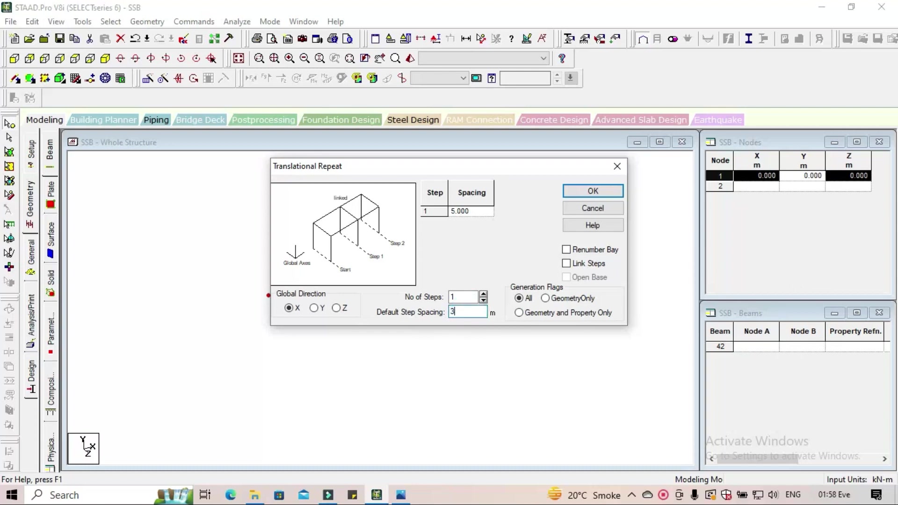Click the Isometric View icon
Screen dimensions: 898x505
[105, 58]
